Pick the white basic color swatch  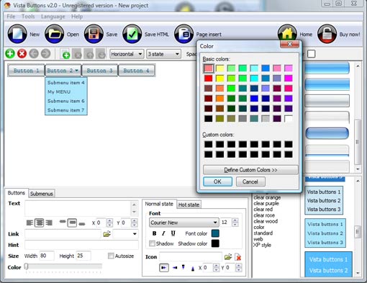click(289, 119)
